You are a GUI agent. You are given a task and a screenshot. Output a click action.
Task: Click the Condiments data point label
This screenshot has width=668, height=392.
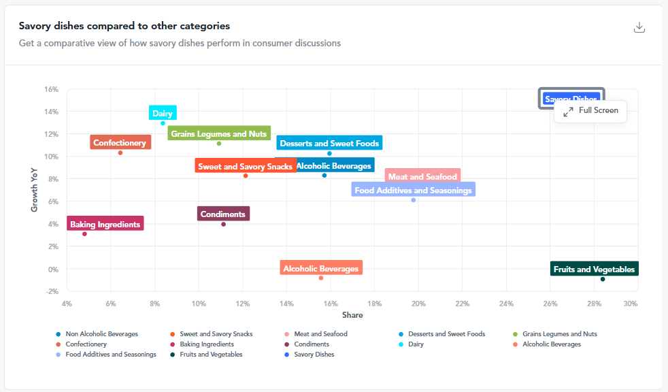coord(223,214)
